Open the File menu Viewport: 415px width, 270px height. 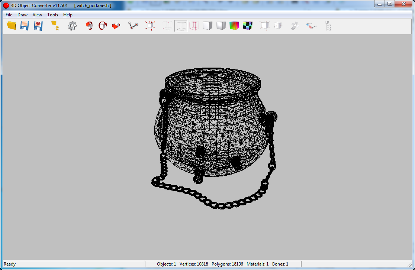[9, 15]
